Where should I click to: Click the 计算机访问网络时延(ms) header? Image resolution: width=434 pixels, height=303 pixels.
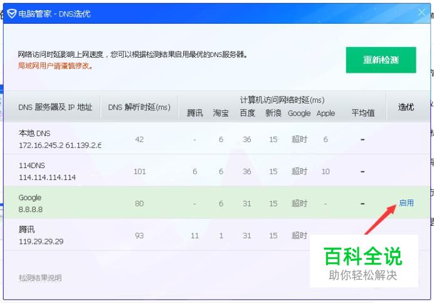click(x=282, y=100)
